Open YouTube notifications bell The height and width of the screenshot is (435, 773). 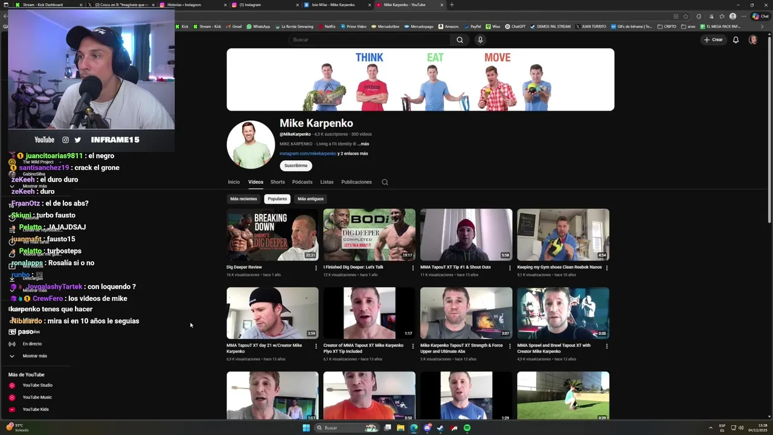(x=736, y=40)
